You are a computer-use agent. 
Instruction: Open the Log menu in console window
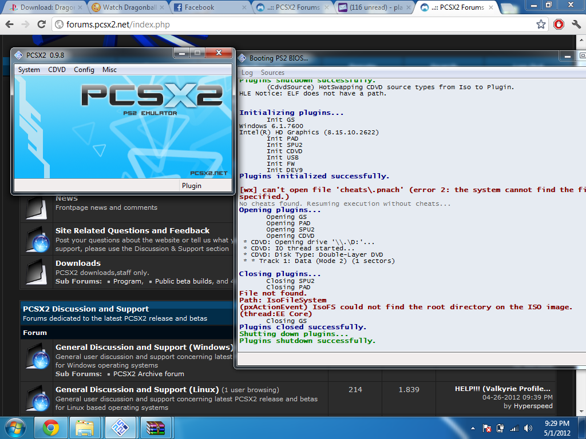pyautogui.click(x=247, y=73)
